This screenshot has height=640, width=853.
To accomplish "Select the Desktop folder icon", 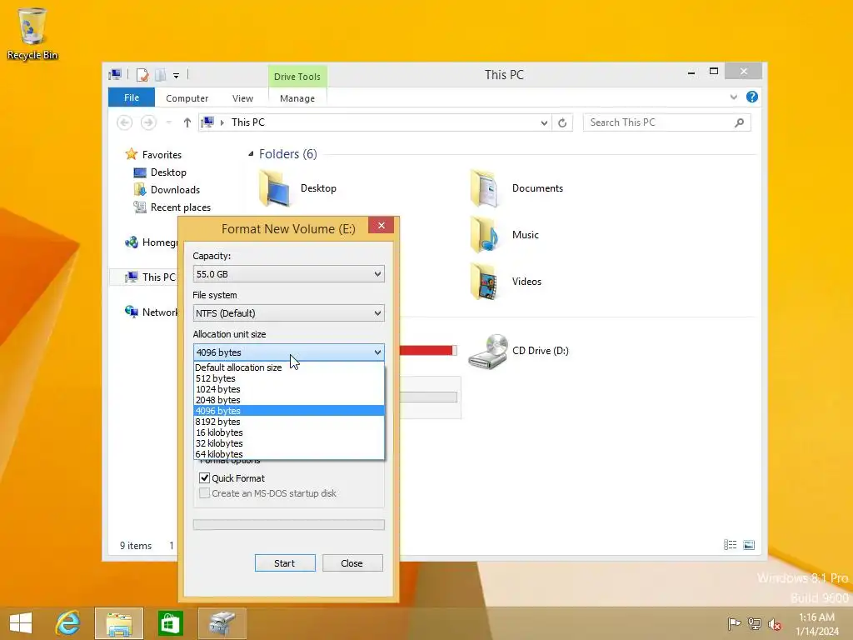I will (274, 188).
